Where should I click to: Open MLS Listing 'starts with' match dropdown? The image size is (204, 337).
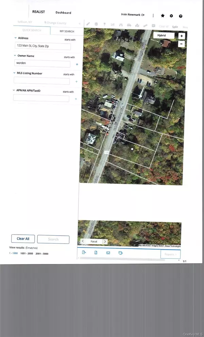[x=69, y=74]
